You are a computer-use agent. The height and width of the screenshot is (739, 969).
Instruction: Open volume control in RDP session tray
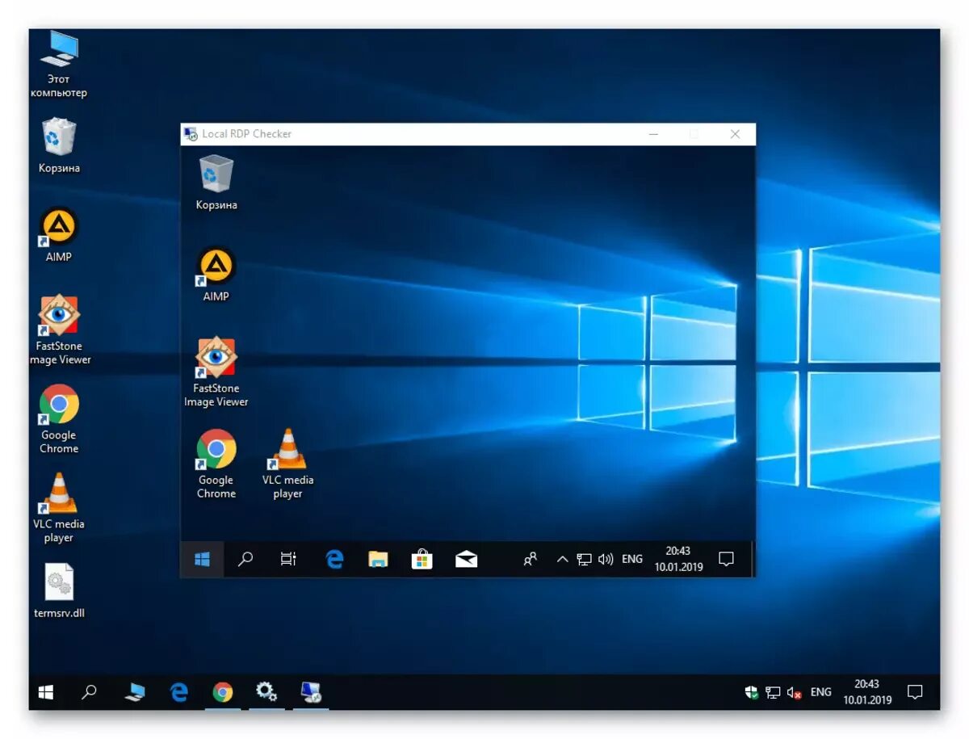tap(606, 559)
